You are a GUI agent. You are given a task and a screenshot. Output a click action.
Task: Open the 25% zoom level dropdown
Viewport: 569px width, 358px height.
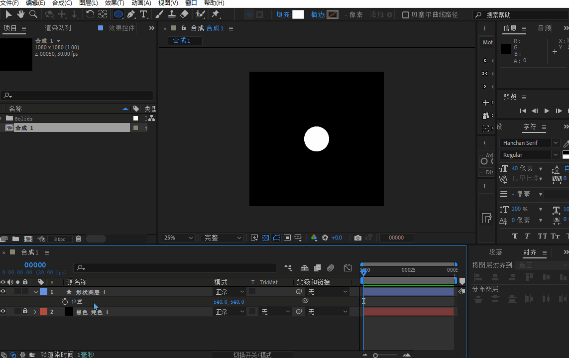pyautogui.click(x=178, y=238)
